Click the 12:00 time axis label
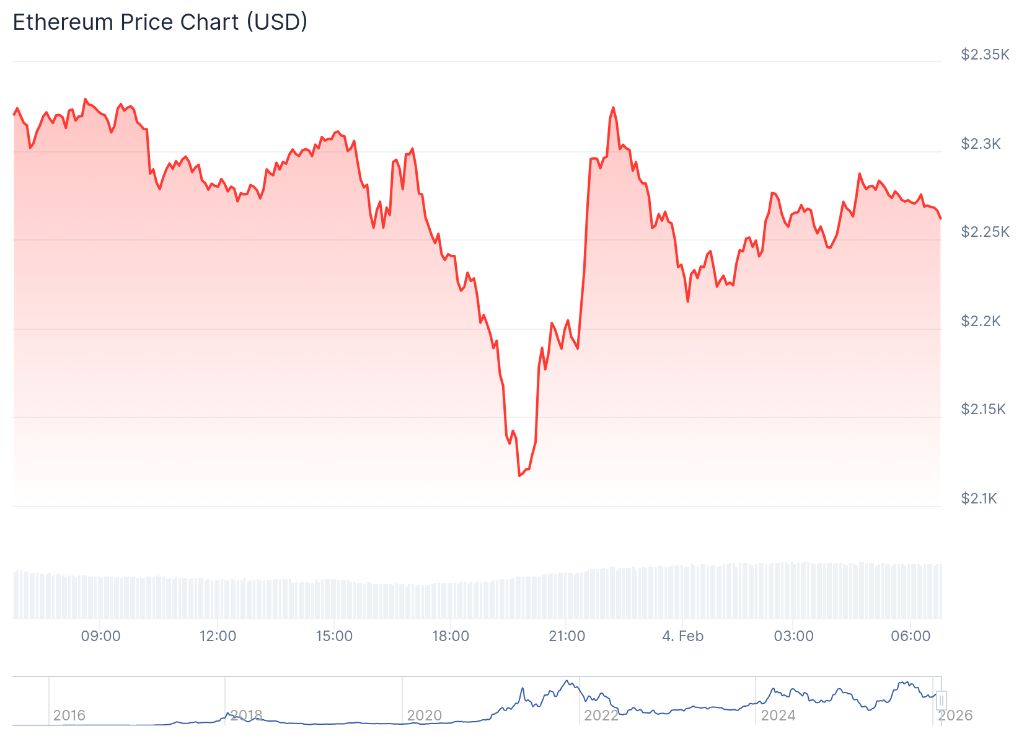 click(218, 636)
